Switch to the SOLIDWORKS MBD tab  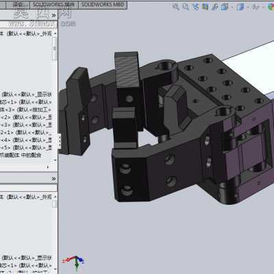point(103,5)
